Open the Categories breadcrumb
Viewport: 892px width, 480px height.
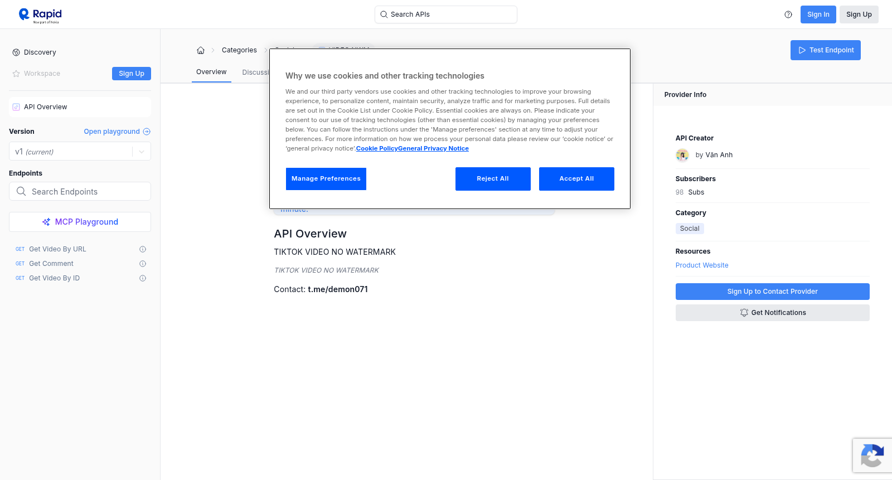pos(239,50)
